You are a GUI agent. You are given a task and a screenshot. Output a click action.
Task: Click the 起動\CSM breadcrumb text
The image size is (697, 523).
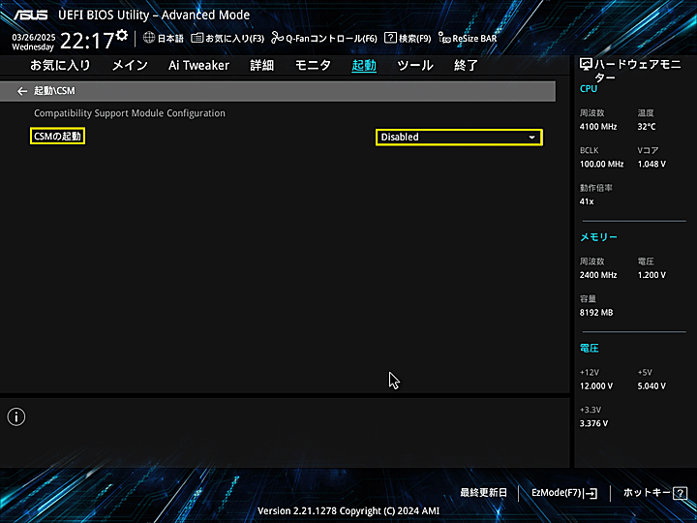[54, 91]
